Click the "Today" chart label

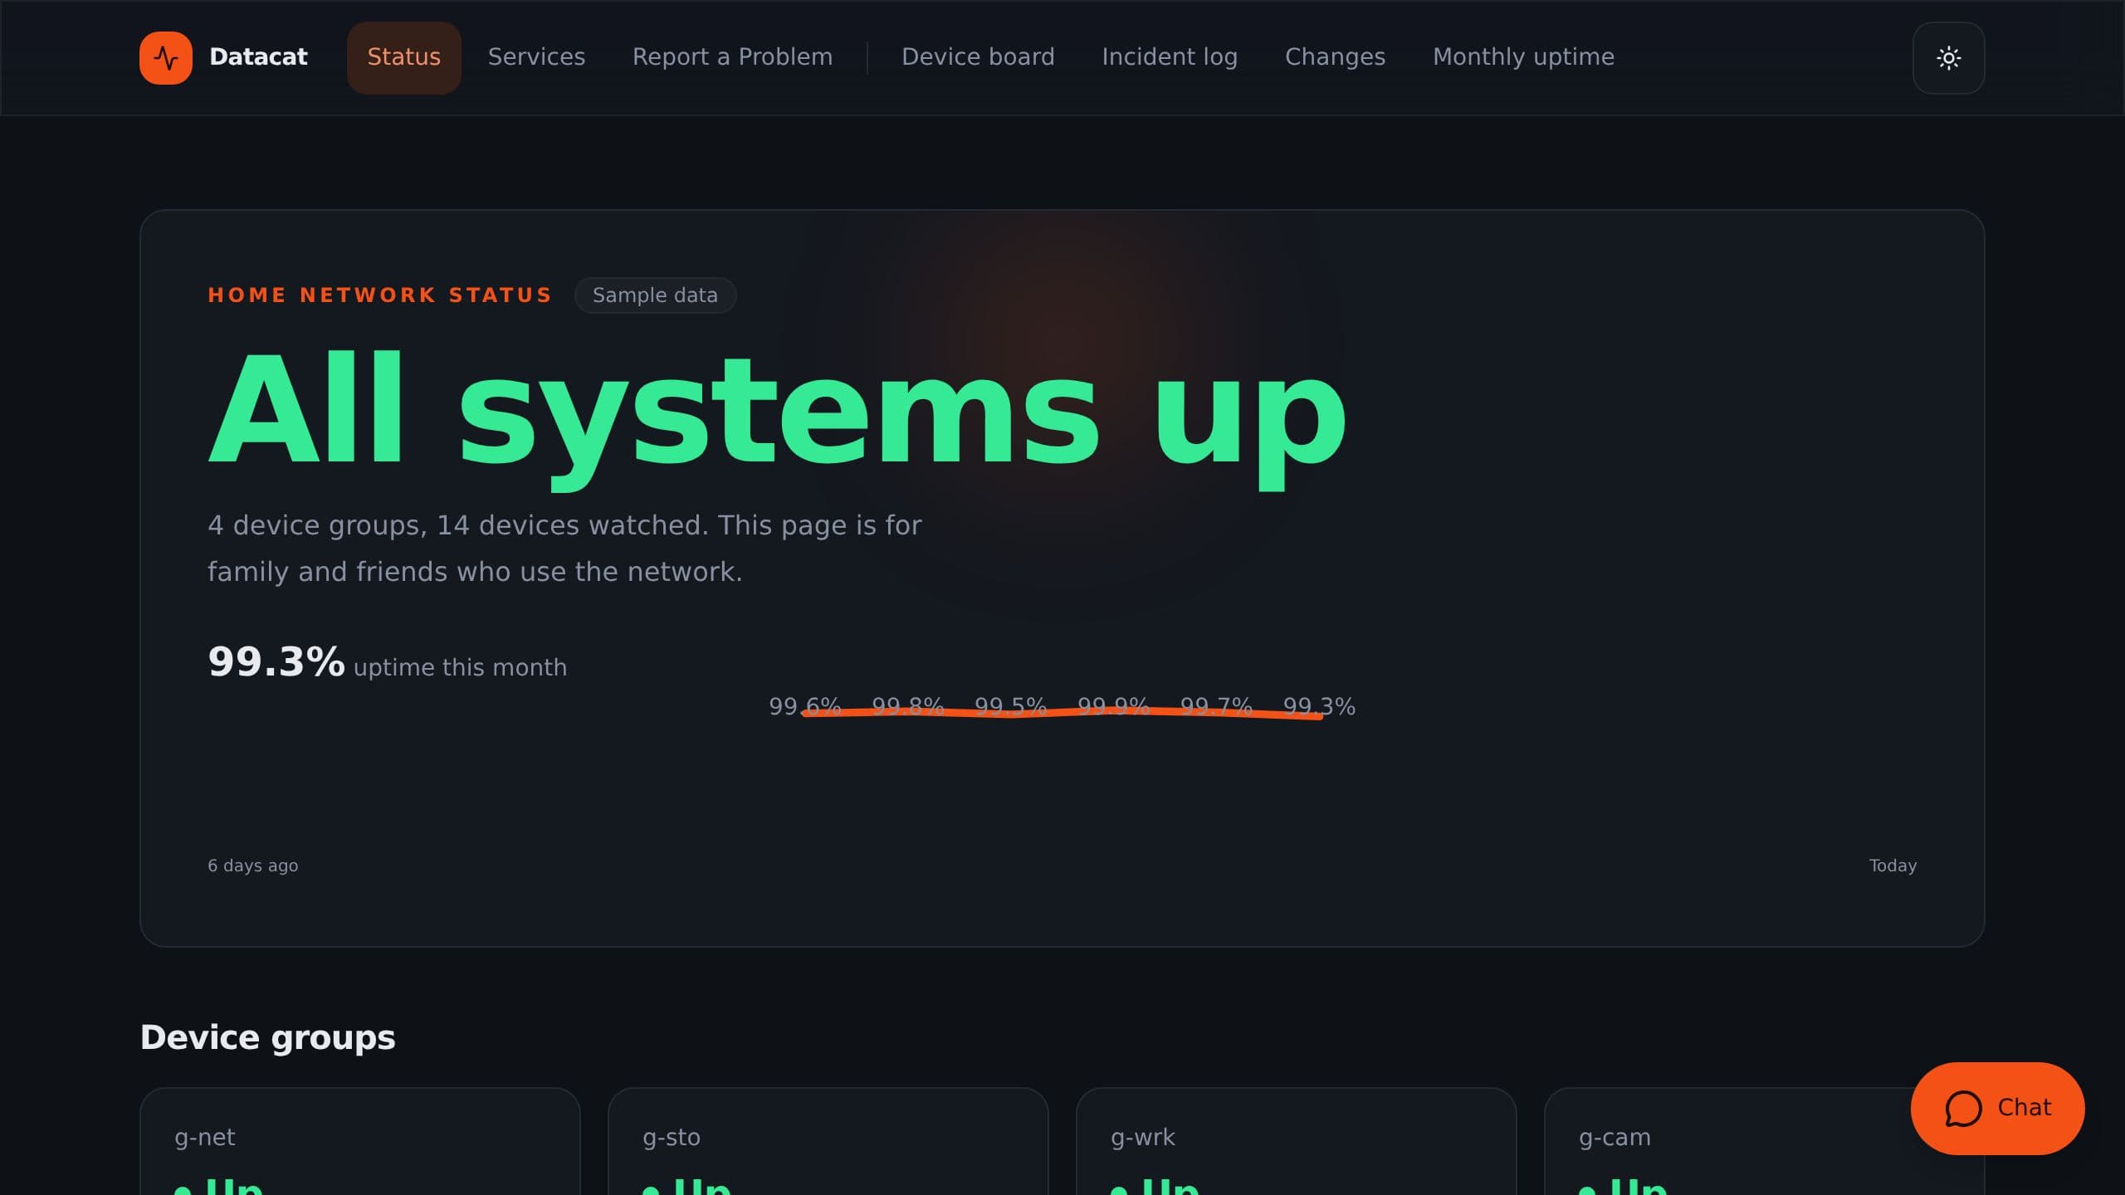click(x=1893, y=866)
